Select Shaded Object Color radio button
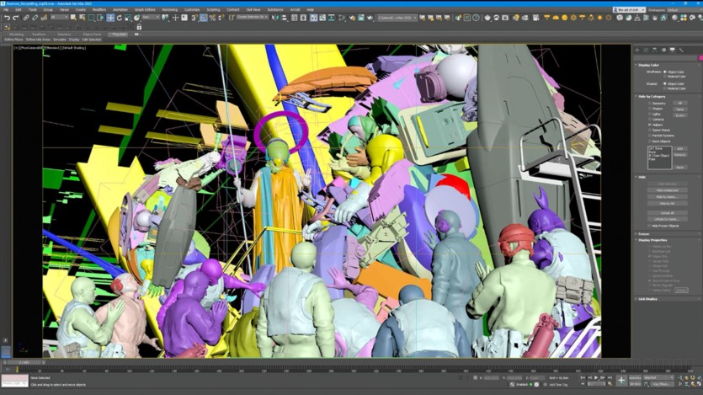 tap(665, 84)
